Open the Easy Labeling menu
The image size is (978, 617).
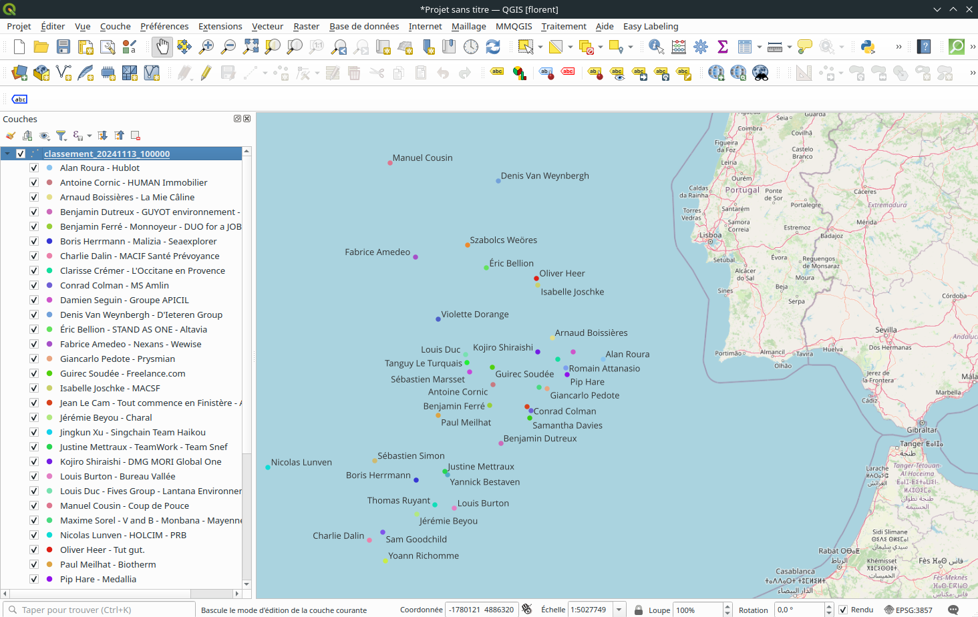(x=651, y=26)
